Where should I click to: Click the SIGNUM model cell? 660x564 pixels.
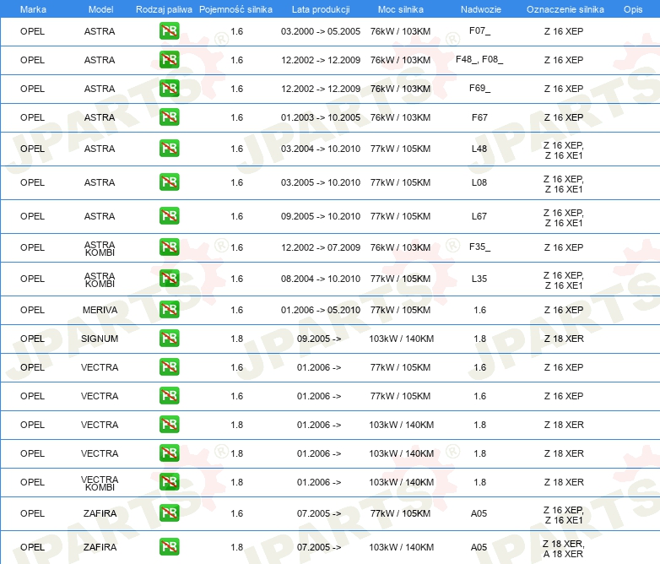(100, 339)
